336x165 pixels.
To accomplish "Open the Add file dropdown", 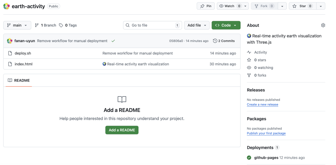I will pyautogui.click(x=197, y=25).
